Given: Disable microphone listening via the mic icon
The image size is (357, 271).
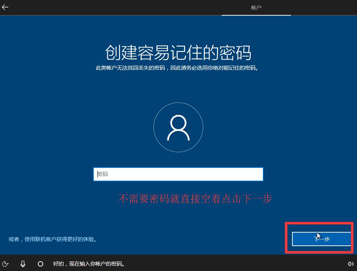Looking at the screenshot, I should 23,264.
